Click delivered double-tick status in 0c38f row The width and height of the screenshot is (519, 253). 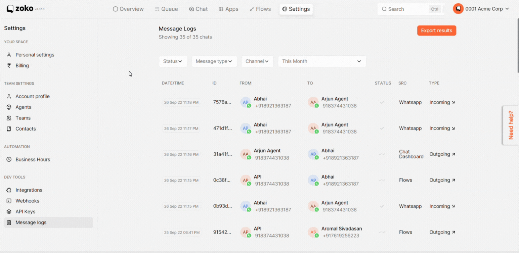(x=382, y=180)
